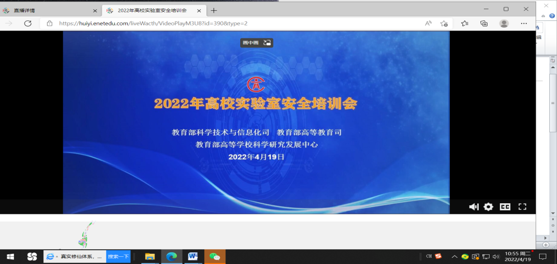
Task: Open the favorites list
Action: [465, 23]
